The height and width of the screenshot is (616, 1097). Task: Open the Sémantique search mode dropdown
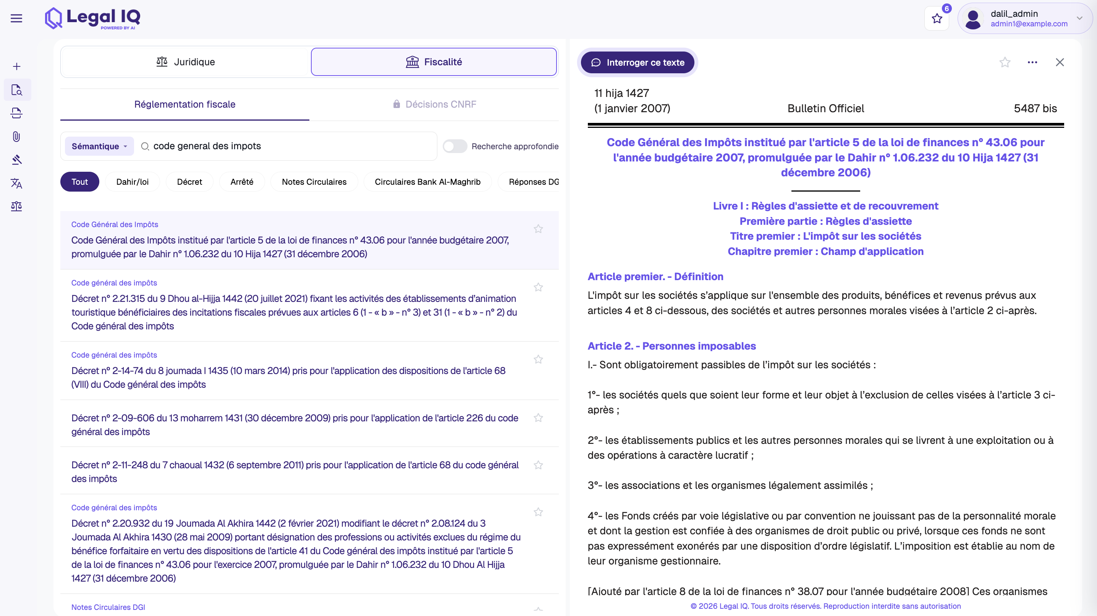click(x=99, y=146)
